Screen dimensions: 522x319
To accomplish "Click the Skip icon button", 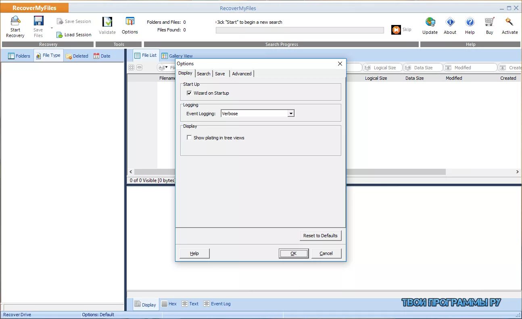I will pos(396,30).
